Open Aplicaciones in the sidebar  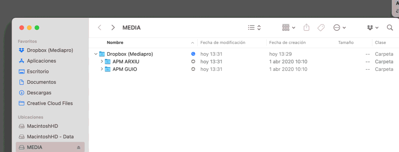coord(41,61)
